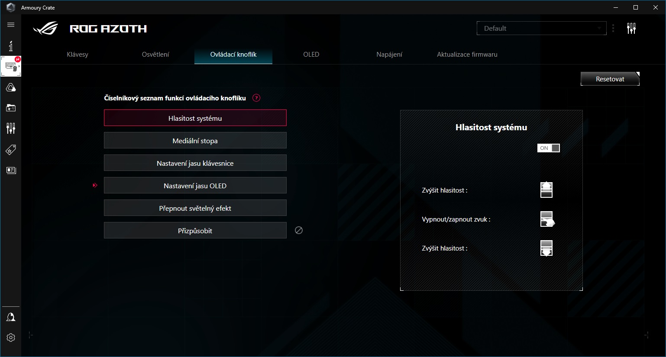Viewport: 666px width, 357px height.
Task: Select Nastavení jasu OLED function
Action: coord(195,185)
